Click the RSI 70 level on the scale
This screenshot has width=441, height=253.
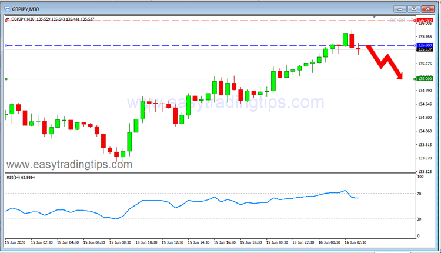coord(420,194)
